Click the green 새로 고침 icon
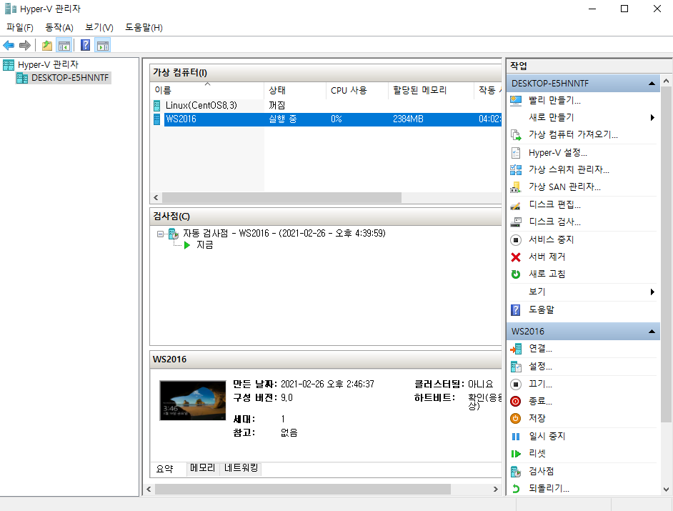Viewport: 673px width, 511px height. coord(516,274)
